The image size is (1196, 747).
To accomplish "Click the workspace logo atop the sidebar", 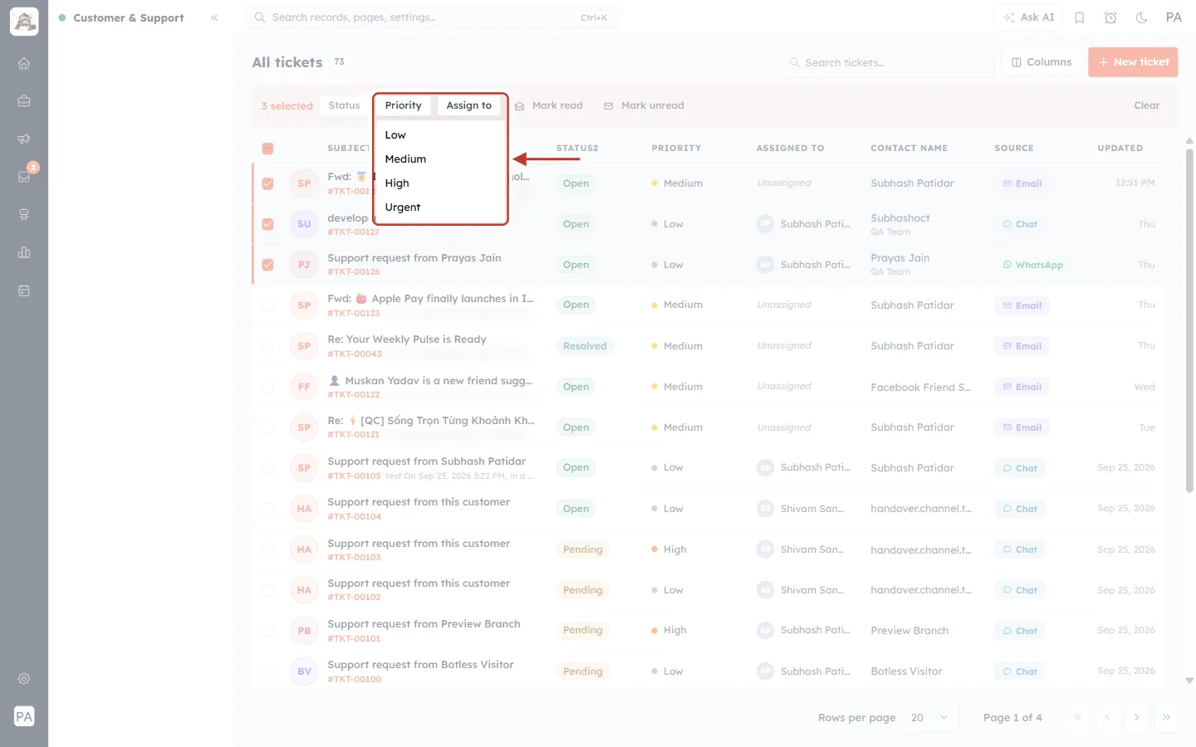I will 24,22.
